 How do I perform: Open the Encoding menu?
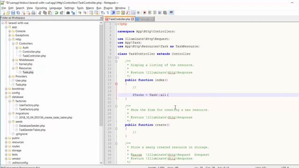point(41,8)
